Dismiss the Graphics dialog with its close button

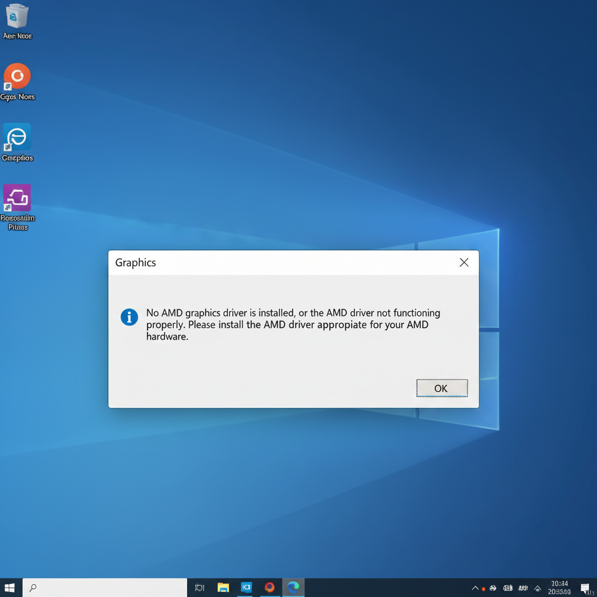click(464, 262)
